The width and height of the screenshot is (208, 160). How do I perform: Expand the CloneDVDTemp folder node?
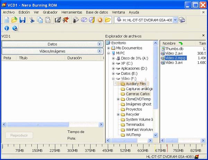tap(118, 99)
